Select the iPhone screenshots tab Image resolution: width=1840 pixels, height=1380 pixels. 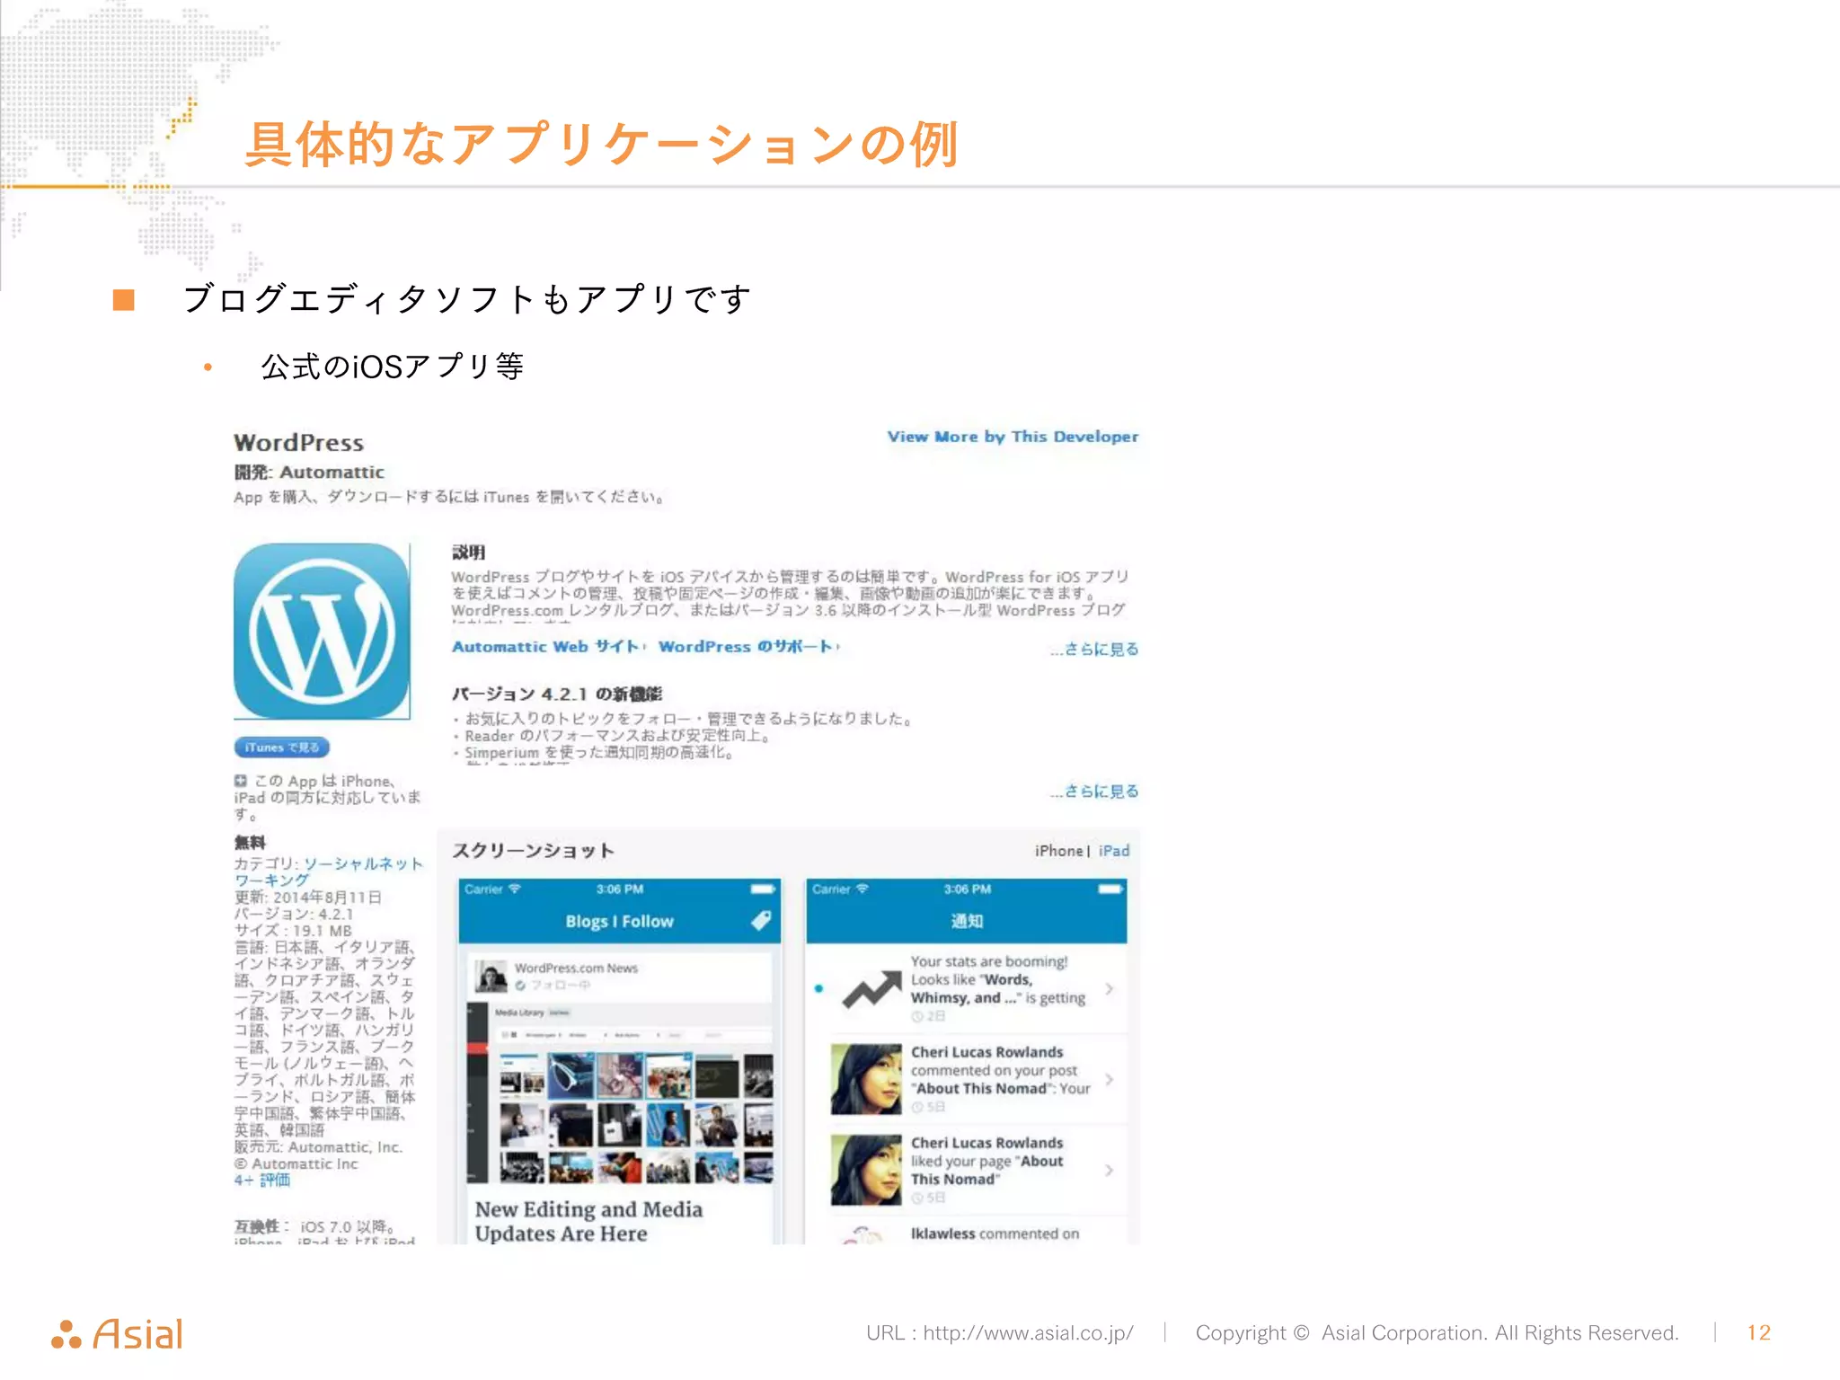pos(1058,851)
